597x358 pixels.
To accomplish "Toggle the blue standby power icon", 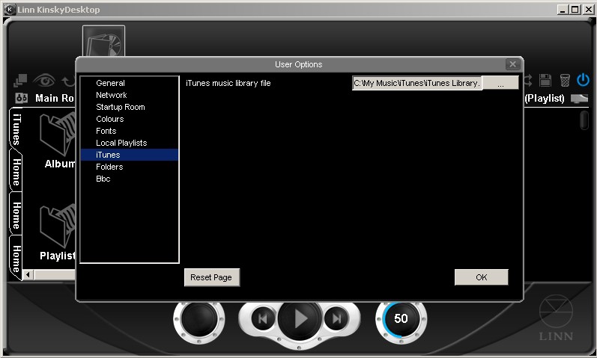I will [583, 80].
